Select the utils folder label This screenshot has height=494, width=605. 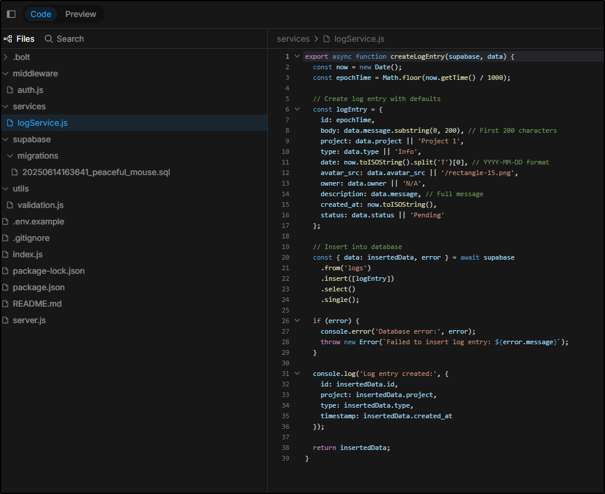21,189
